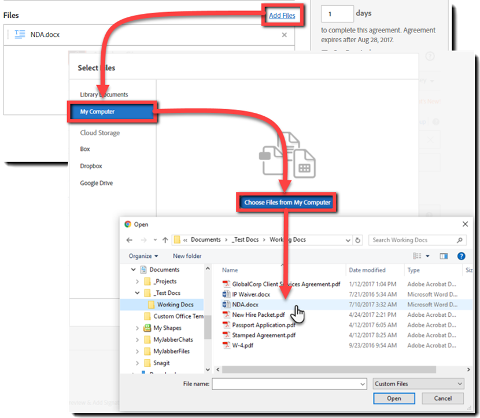
Task: Choose Google Drive storage option
Action: (x=97, y=183)
